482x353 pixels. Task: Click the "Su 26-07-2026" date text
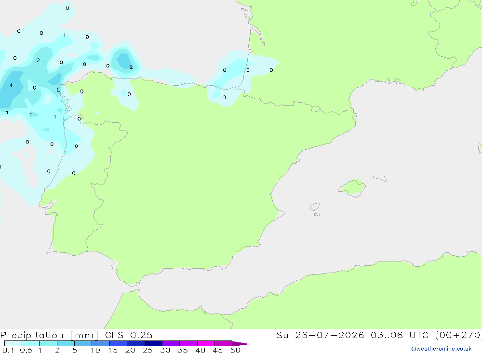[x=321, y=335]
